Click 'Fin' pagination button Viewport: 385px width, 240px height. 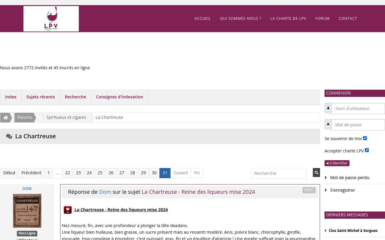click(x=197, y=173)
